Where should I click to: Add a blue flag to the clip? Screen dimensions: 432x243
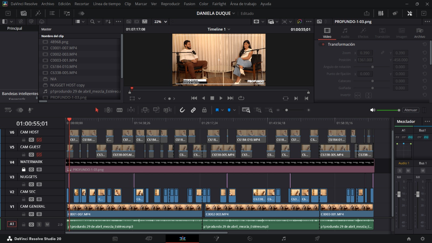[x=217, y=110]
